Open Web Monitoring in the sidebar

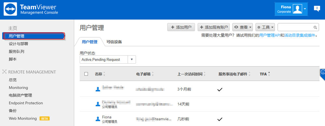(x=22, y=119)
